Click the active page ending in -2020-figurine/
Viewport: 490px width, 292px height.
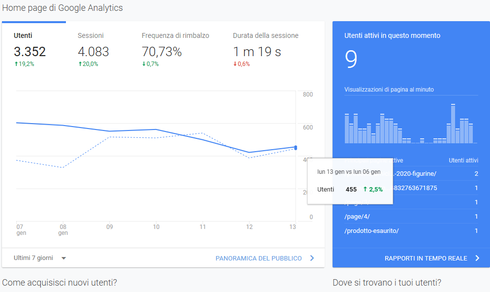pyautogui.click(x=411, y=173)
